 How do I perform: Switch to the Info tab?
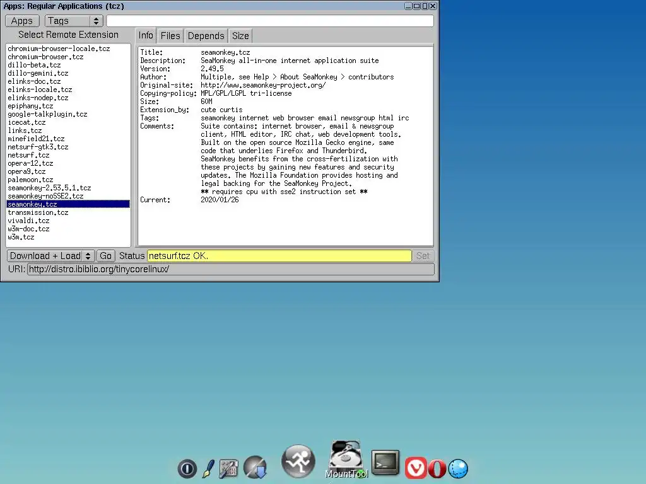tap(146, 36)
